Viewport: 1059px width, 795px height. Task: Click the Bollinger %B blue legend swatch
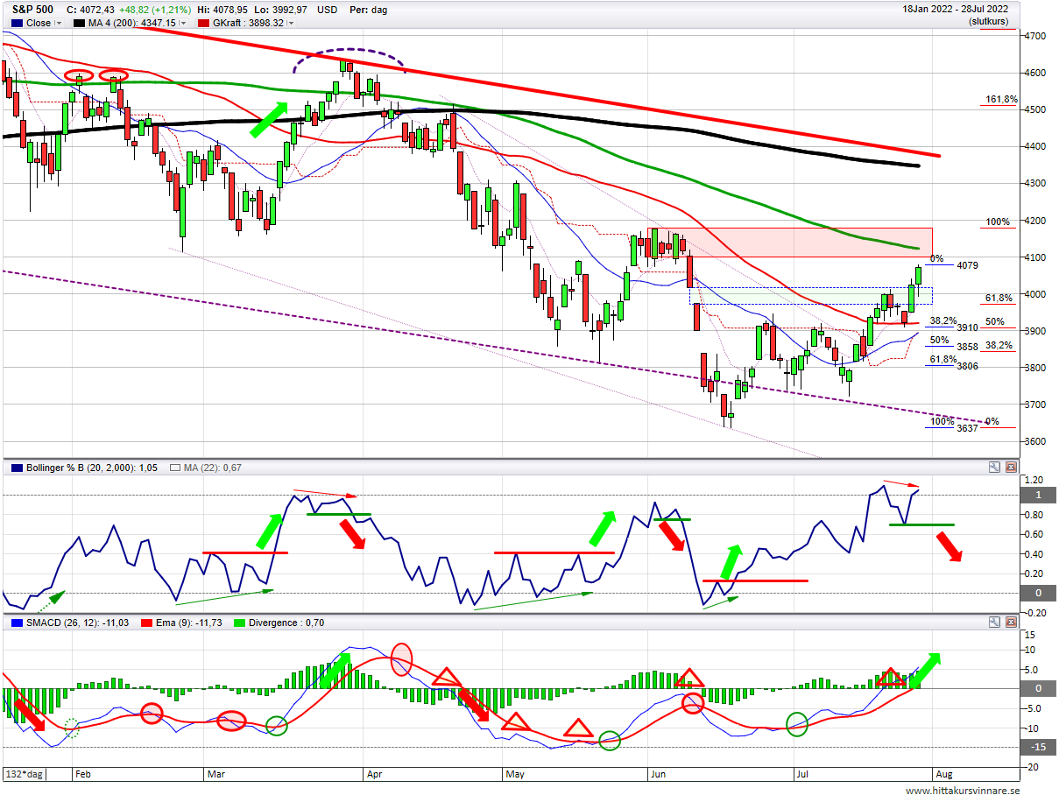coord(18,468)
